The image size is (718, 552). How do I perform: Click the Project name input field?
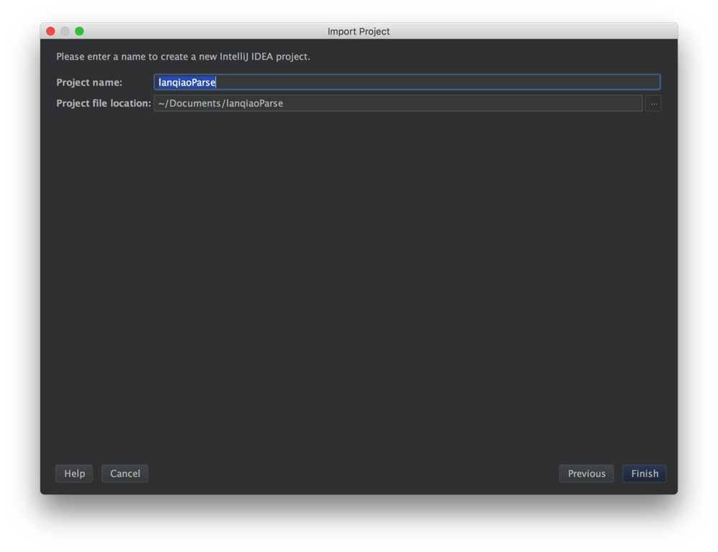[x=407, y=82]
